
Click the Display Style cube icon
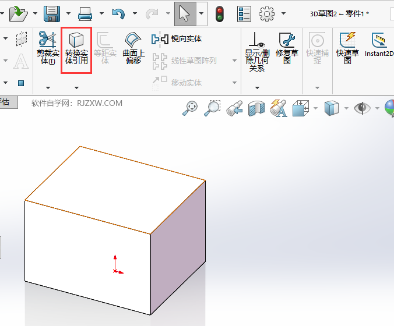click(332, 108)
